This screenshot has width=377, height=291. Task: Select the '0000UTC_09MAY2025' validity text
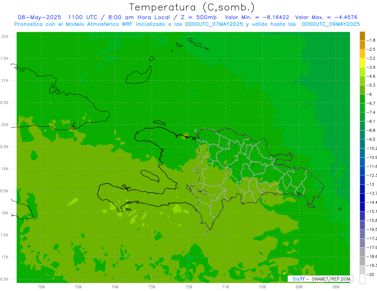[331, 24]
